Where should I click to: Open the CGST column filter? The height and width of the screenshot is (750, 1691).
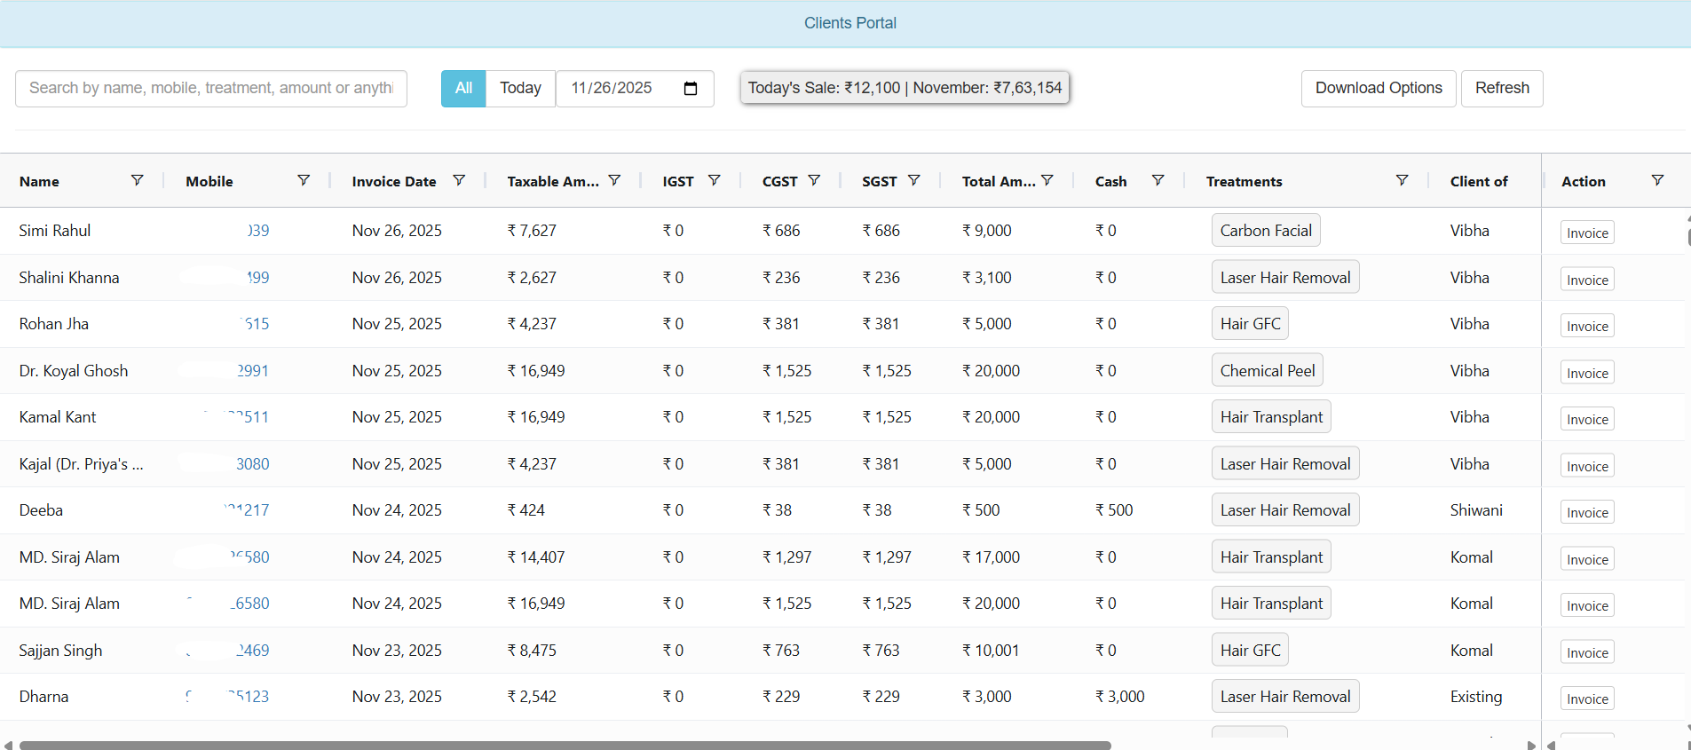(x=814, y=180)
